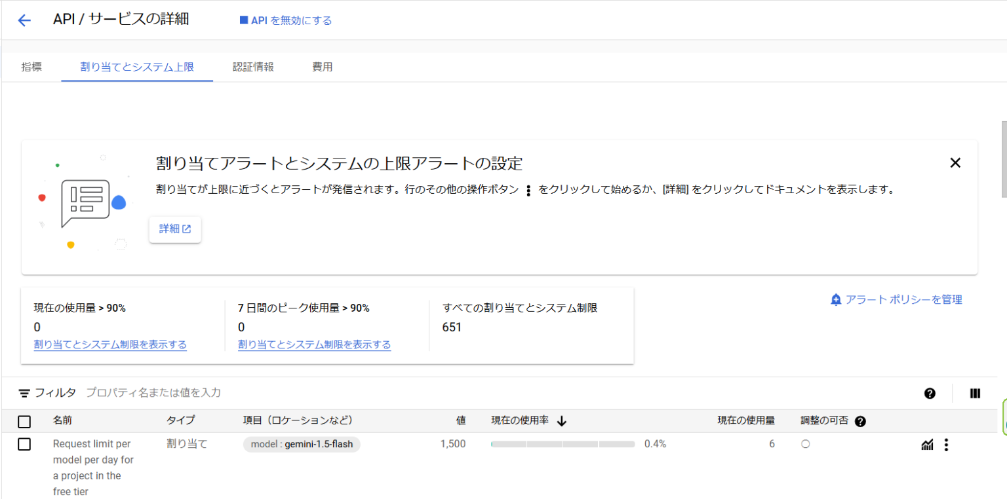
Task: Click the sort arrow on 現在の使用率
Action: click(x=562, y=421)
